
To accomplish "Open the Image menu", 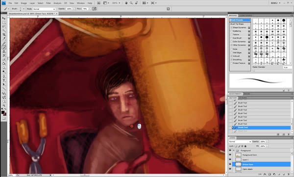I will coord(24,3).
